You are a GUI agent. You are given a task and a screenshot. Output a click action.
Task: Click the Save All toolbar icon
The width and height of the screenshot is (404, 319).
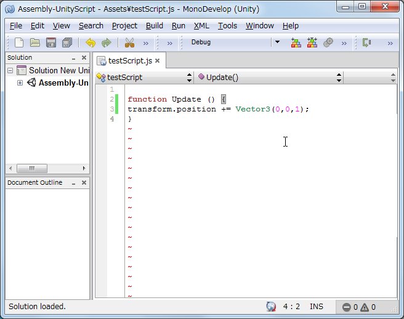point(67,42)
